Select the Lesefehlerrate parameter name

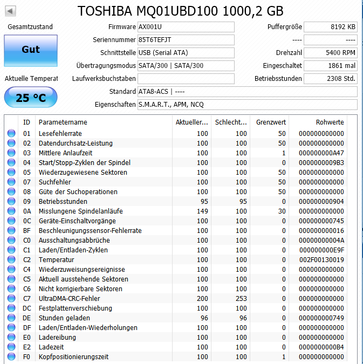(60, 134)
